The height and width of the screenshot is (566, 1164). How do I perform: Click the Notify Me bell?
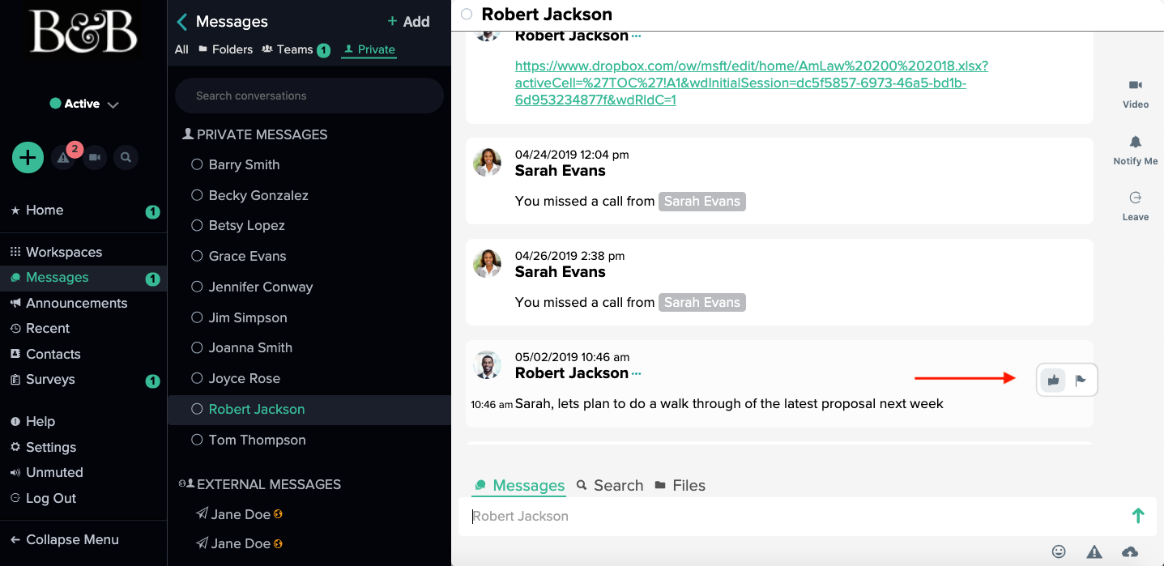1136,150
